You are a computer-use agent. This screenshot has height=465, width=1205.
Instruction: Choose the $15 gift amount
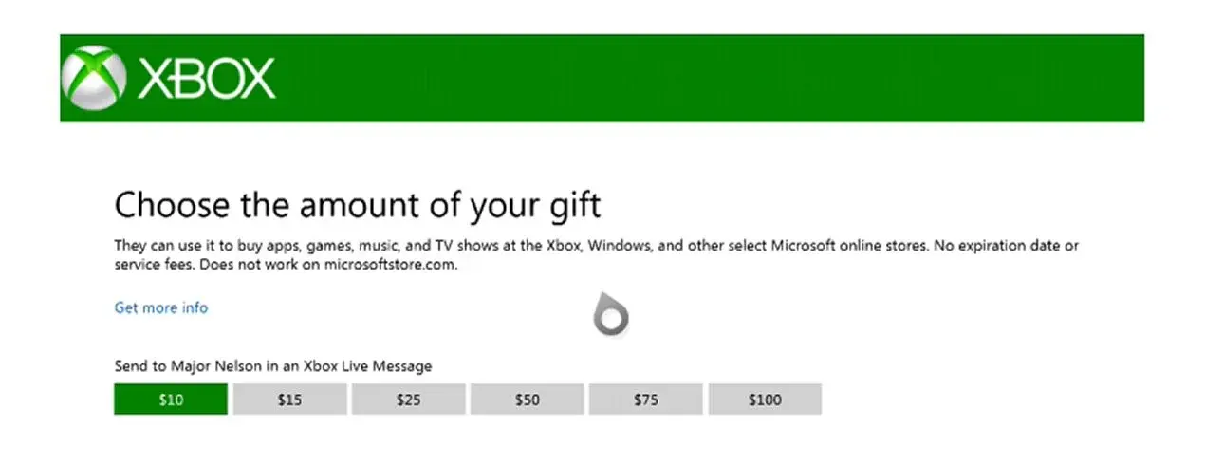pyautogui.click(x=289, y=400)
